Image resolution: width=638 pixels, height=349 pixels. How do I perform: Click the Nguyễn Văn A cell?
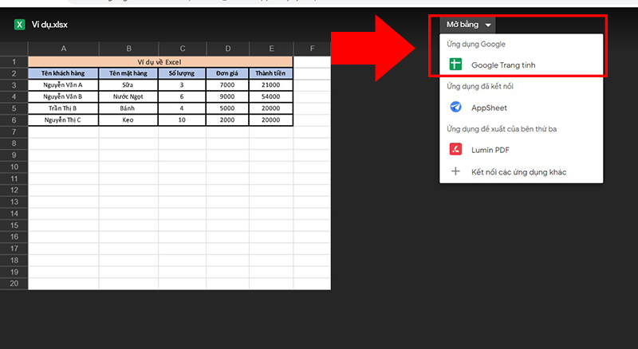click(63, 85)
